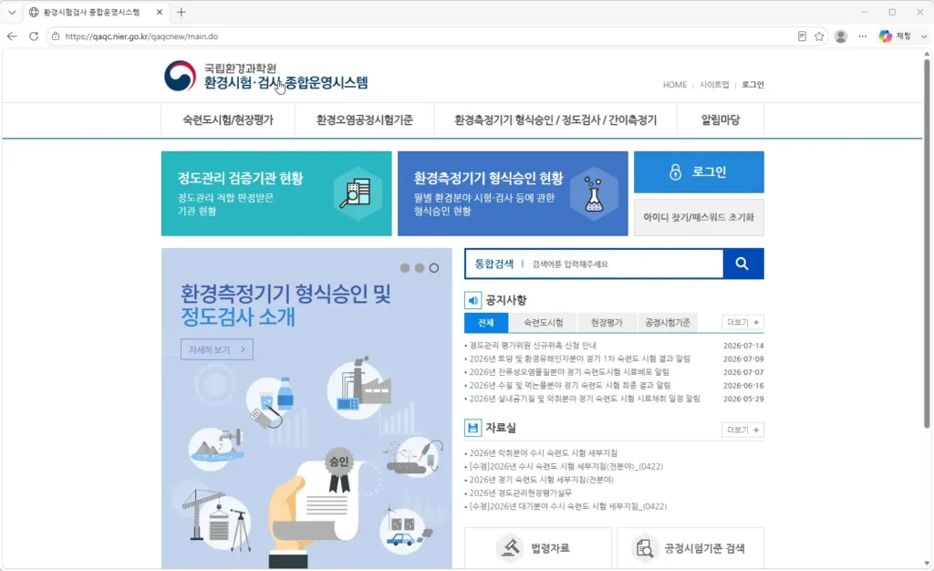This screenshot has width=934, height=571.
Task: Open 정도관리 검증기관 현황 banner
Action: click(276, 193)
